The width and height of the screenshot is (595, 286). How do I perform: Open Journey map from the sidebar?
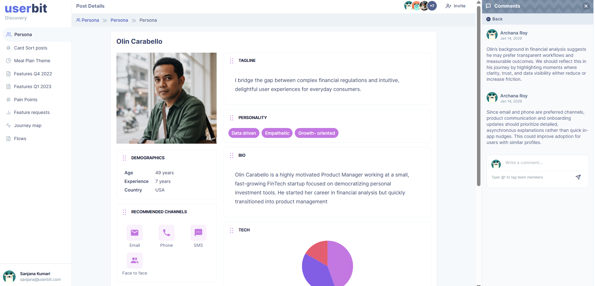[27, 125]
